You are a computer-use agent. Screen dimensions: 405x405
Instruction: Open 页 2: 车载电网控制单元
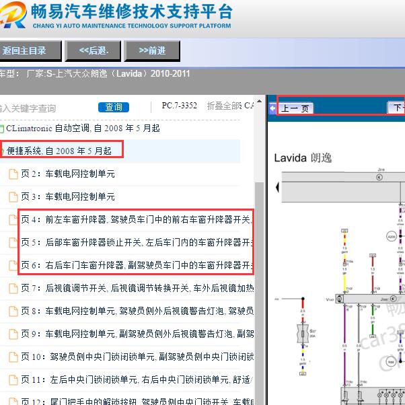pos(68,174)
